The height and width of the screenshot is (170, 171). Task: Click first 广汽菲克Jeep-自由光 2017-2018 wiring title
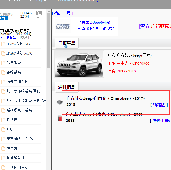(105, 101)
